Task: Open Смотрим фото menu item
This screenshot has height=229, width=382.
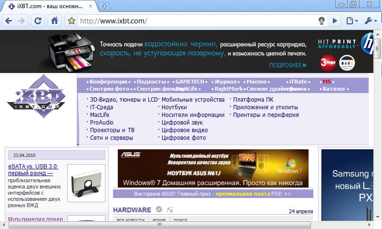Action: pyautogui.click(x=109, y=89)
